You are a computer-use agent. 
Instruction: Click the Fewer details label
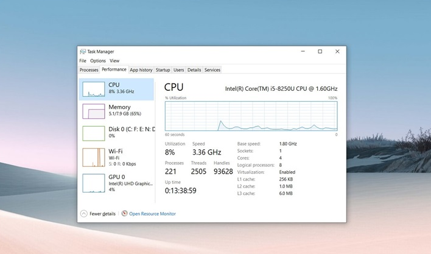coord(102,214)
